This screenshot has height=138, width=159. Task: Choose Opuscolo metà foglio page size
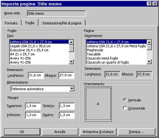click(x=116, y=58)
